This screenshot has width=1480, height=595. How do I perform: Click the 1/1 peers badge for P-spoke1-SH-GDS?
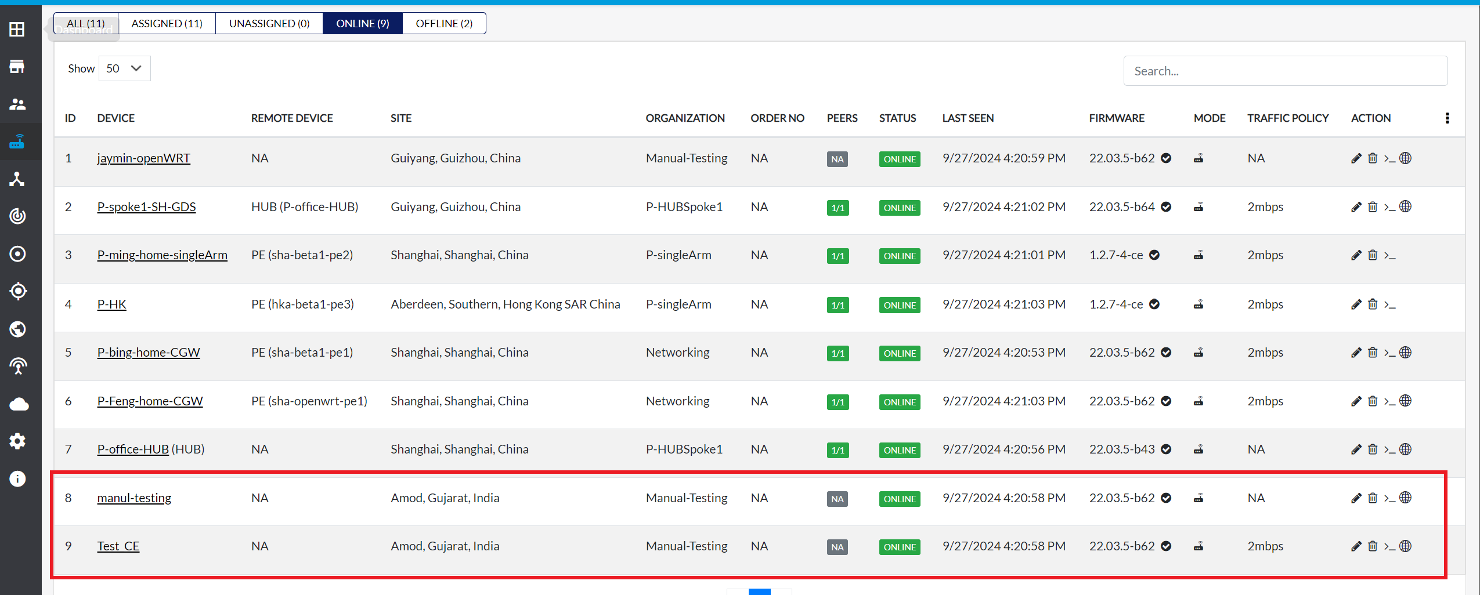(838, 208)
